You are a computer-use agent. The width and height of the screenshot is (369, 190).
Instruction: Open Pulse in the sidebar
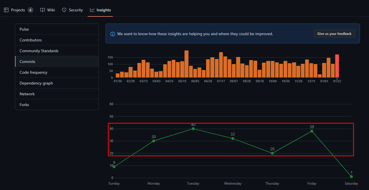point(24,29)
